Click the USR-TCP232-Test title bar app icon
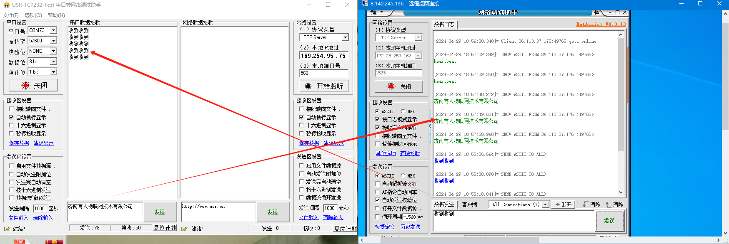Screen dimensions: 729x244 6,5
